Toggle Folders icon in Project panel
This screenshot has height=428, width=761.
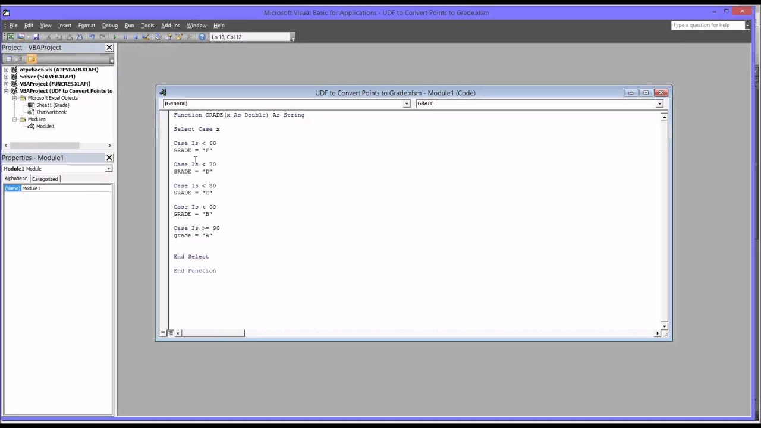(x=31, y=58)
